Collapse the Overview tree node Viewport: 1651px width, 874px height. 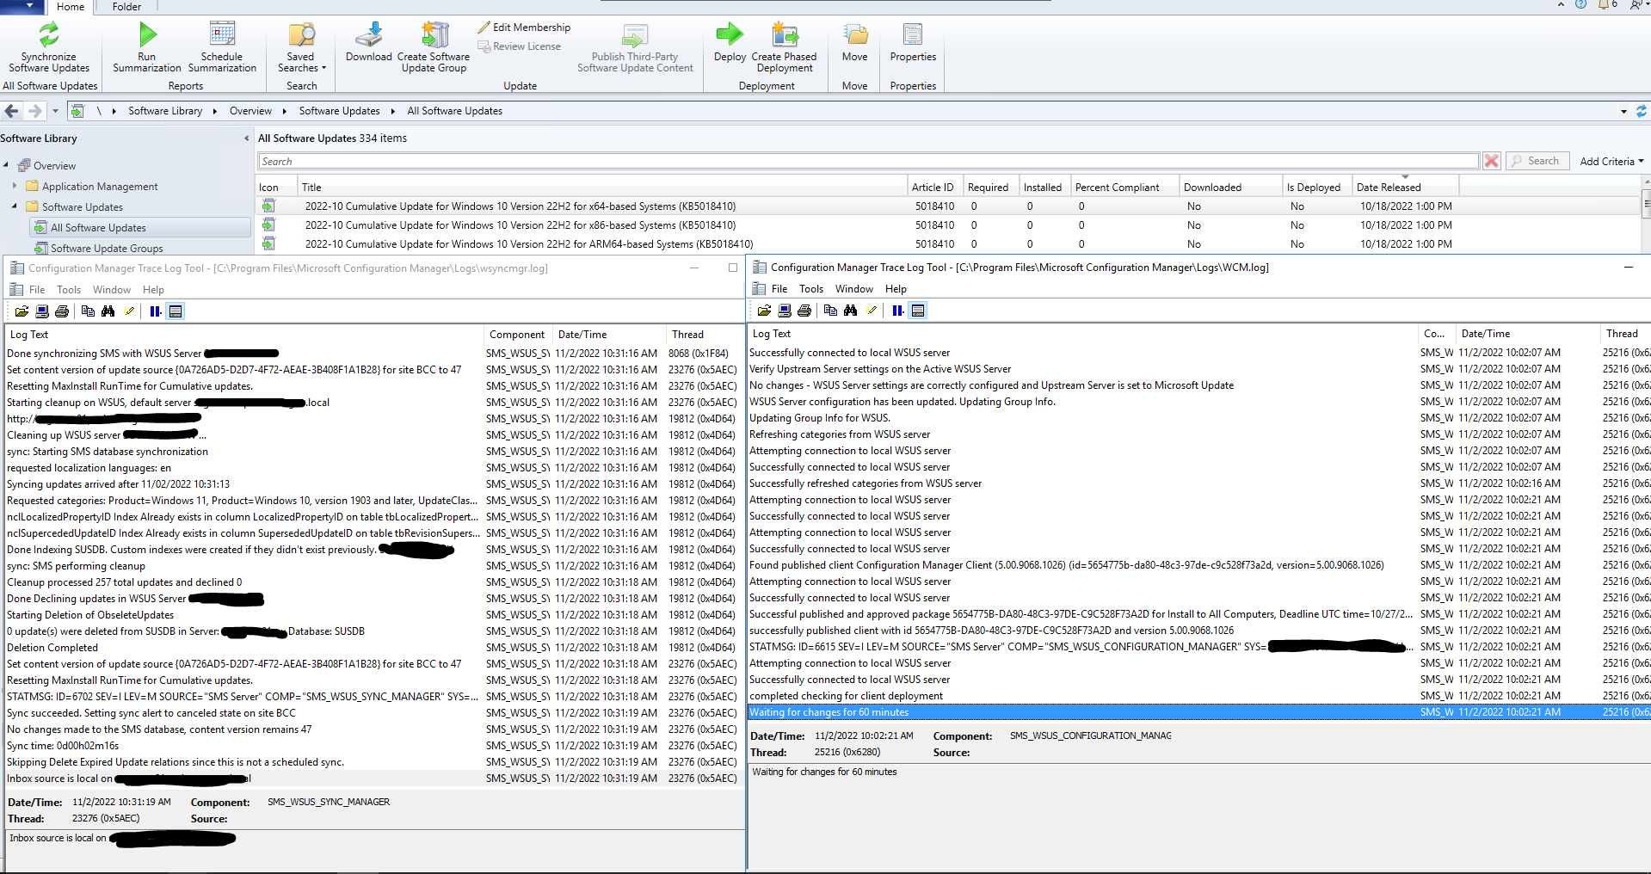click(x=6, y=165)
